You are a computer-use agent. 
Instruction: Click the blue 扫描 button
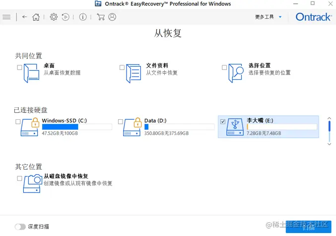click(x=308, y=227)
